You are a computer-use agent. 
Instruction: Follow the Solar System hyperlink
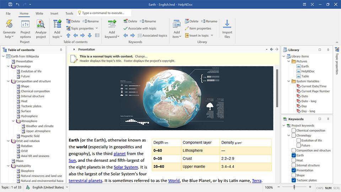coord(126,167)
